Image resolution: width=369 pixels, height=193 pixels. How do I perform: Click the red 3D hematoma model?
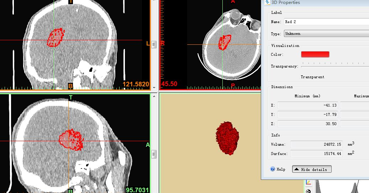click(227, 138)
